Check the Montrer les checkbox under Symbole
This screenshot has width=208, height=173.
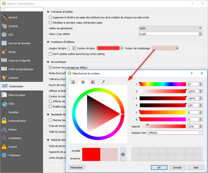click(51, 120)
